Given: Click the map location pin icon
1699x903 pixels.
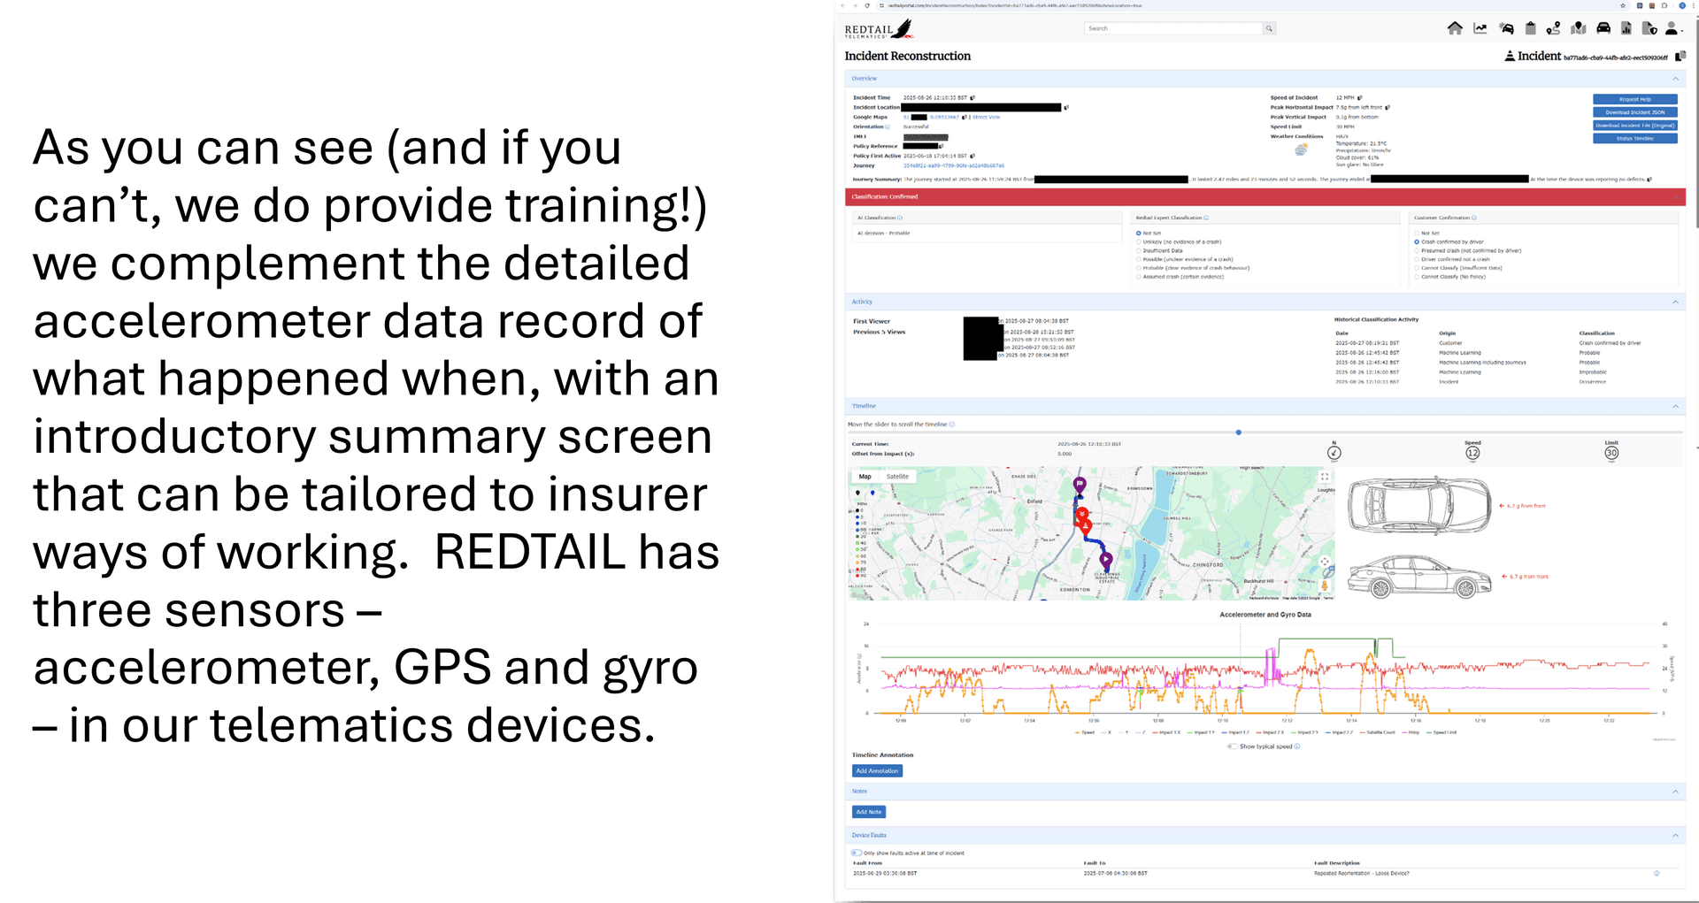Looking at the screenshot, I should click(x=1578, y=28).
